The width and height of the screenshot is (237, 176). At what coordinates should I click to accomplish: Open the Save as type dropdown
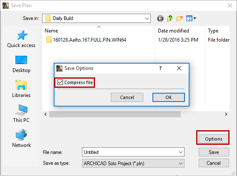[x=133, y=164]
